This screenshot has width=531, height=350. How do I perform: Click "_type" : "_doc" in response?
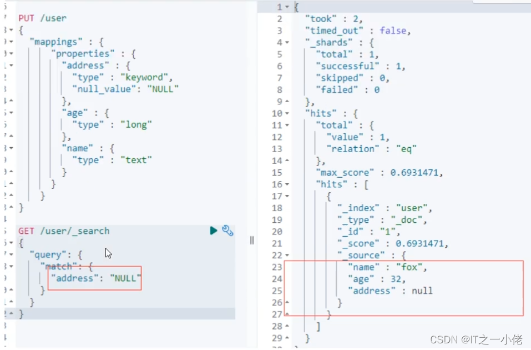[382, 220]
